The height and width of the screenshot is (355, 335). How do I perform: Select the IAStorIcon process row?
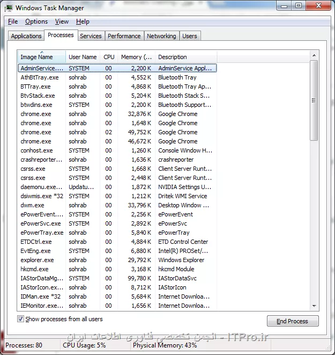pyautogui.click(x=117, y=287)
